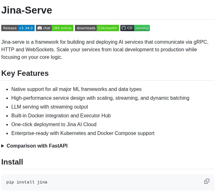Image resolution: width=215 pixels, height=196 pixels.
Task: Click the green "passing" build status label
Action: [x=142, y=28]
